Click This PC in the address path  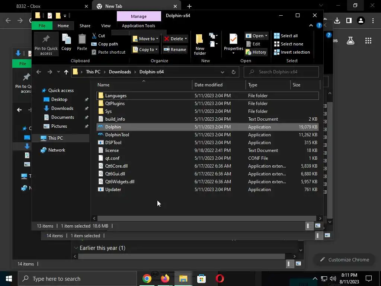(x=93, y=72)
